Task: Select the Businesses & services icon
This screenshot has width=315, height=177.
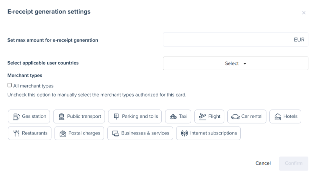Action: (115, 133)
